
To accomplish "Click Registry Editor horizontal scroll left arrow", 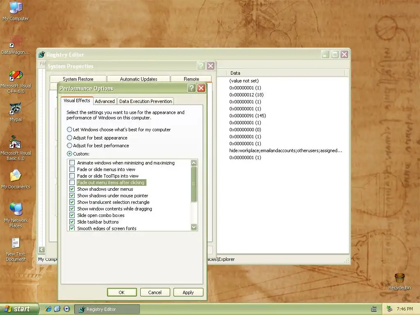I will (x=41, y=250).
